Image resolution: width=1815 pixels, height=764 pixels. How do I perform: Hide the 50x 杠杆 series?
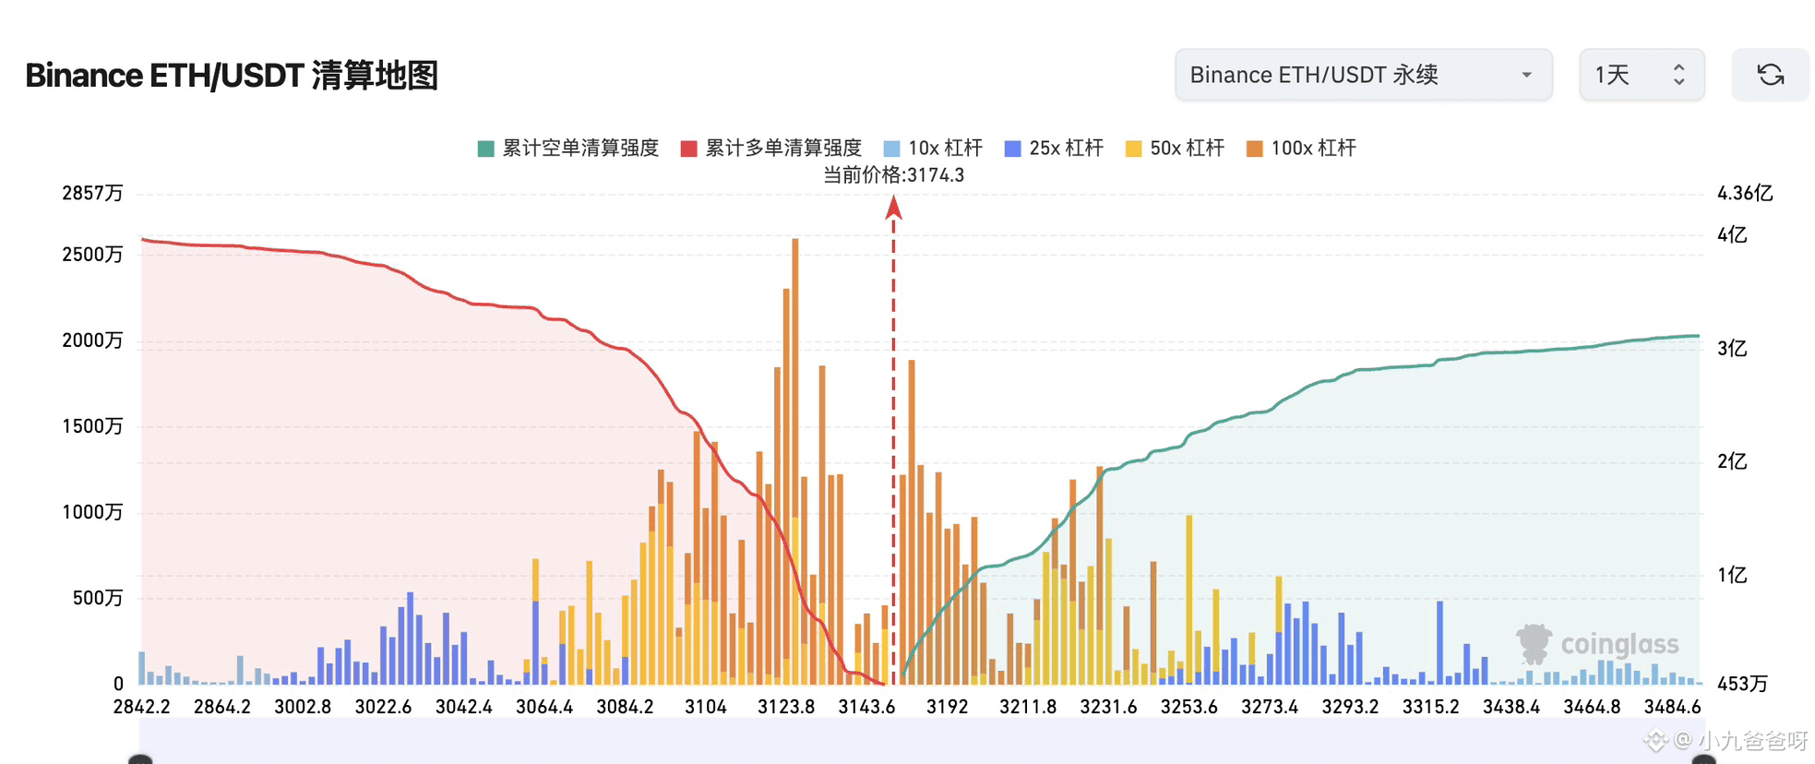[x=1175, y=149]
